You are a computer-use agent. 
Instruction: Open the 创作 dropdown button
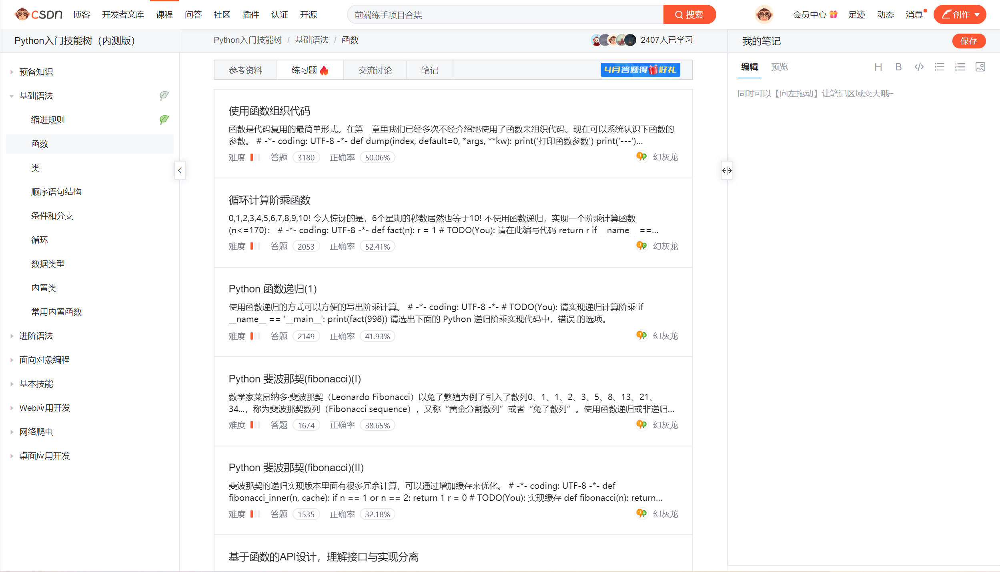pyautogui.click(x=959, y=15)
